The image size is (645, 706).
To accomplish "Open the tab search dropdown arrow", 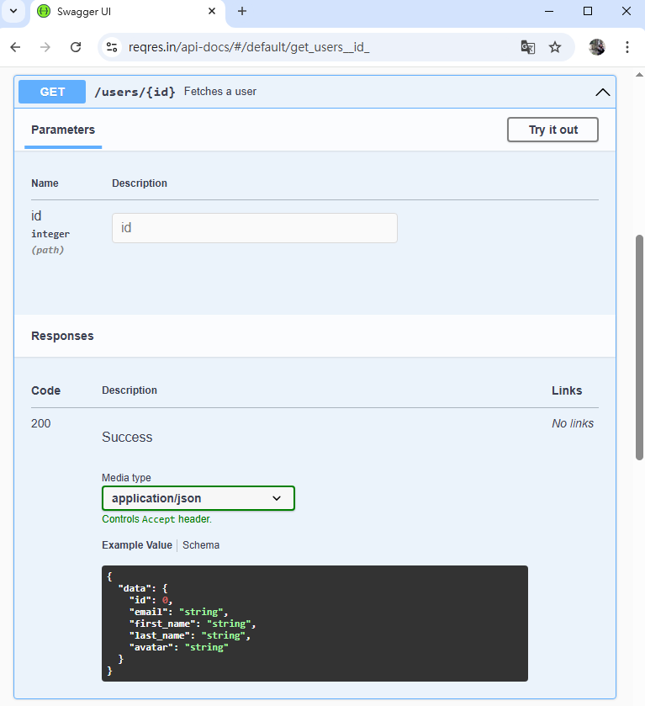I will point(13,11).
